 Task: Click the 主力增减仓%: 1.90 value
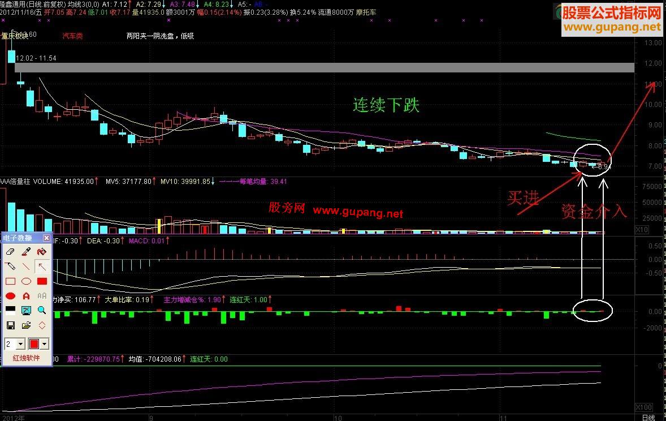tap(192, 300)
